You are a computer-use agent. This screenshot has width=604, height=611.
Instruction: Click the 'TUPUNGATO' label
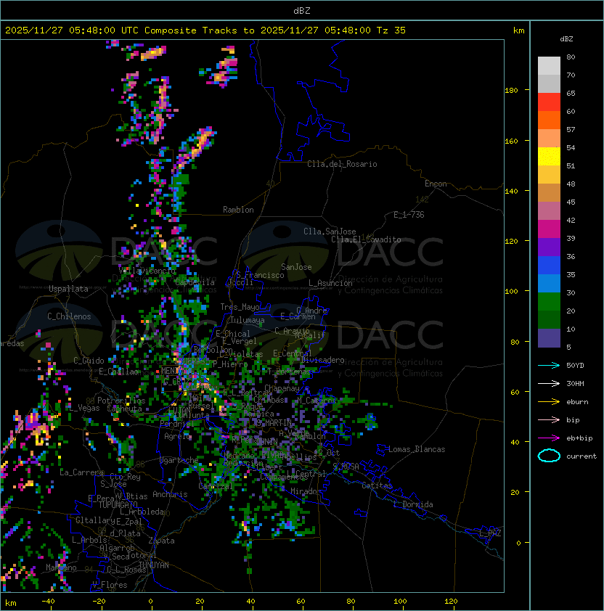[x=118, y=505]
